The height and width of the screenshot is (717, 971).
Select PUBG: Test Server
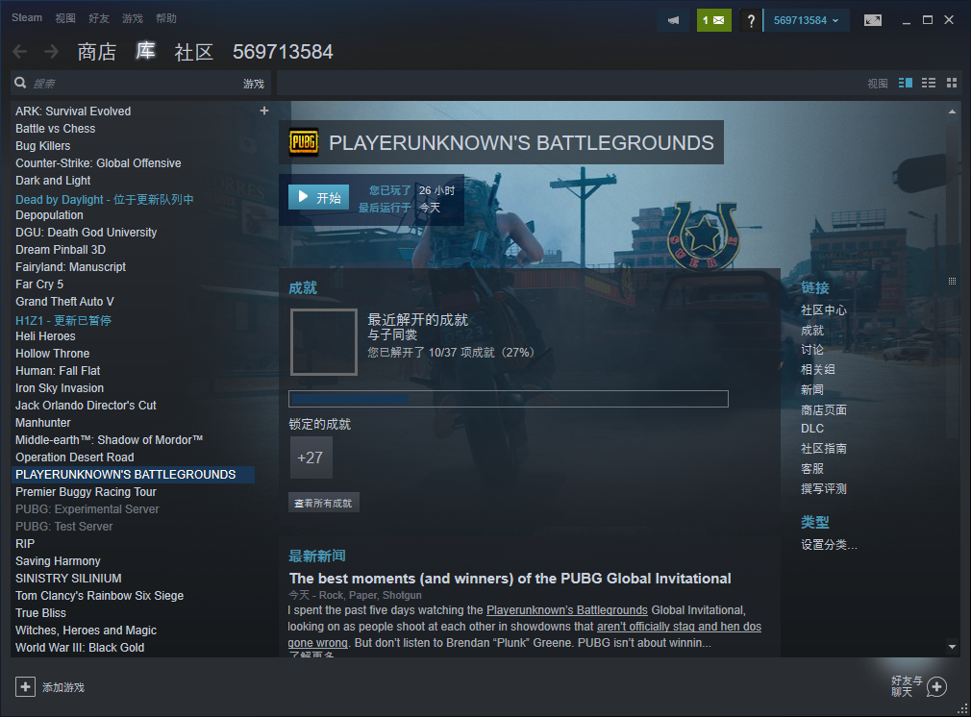pos(63,527)
